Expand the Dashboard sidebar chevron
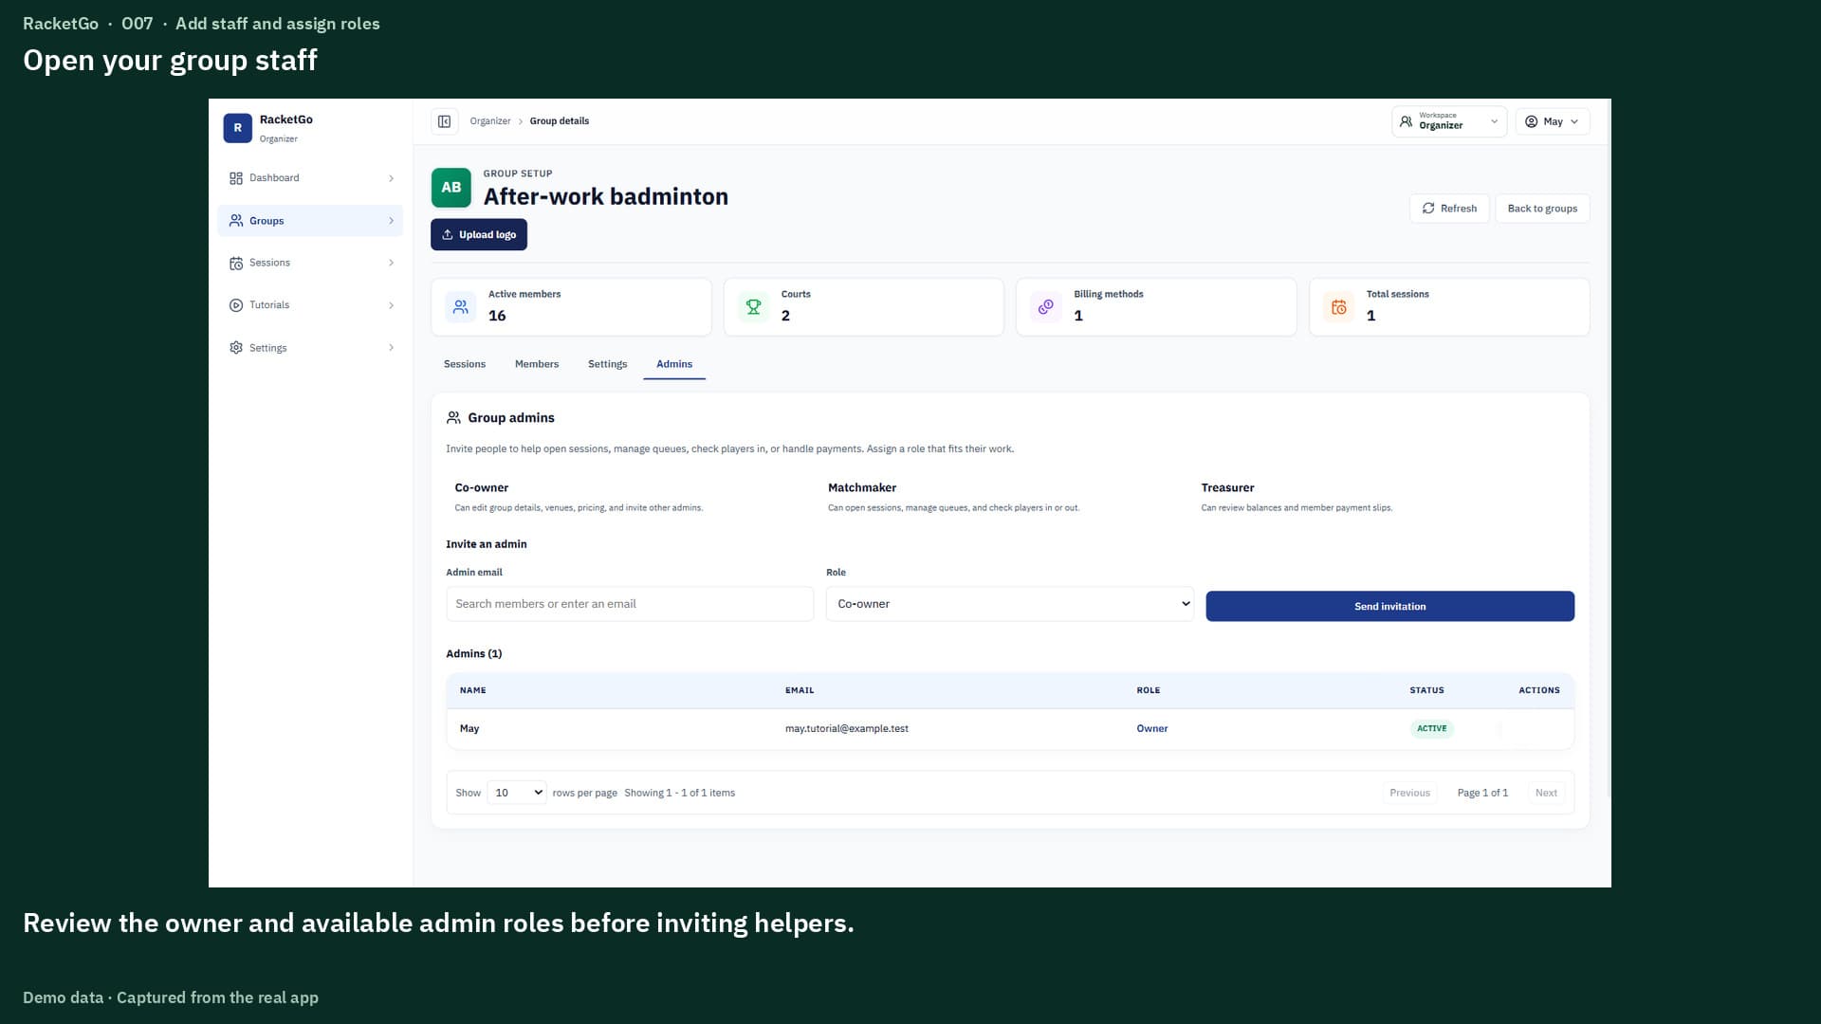 tap(391, 178)
